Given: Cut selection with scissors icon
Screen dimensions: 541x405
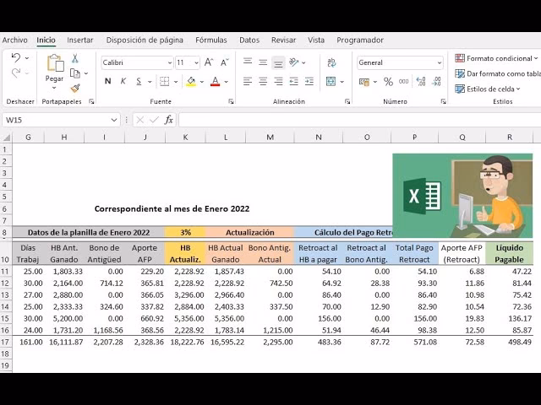Looking at the screenshot, I should 75,58.
